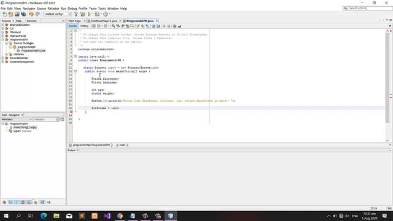Image resolution: width=393 pixels, height=221 pixels.
Task: Open Google Chrome from taskbar
Action: pyautogui.click(x=120, y=215)
